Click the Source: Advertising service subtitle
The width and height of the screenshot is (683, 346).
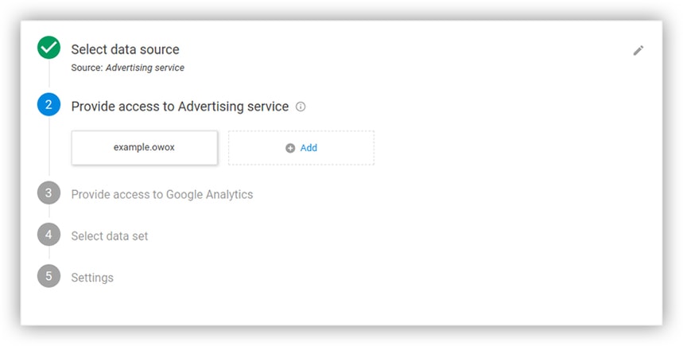point(127,68)
